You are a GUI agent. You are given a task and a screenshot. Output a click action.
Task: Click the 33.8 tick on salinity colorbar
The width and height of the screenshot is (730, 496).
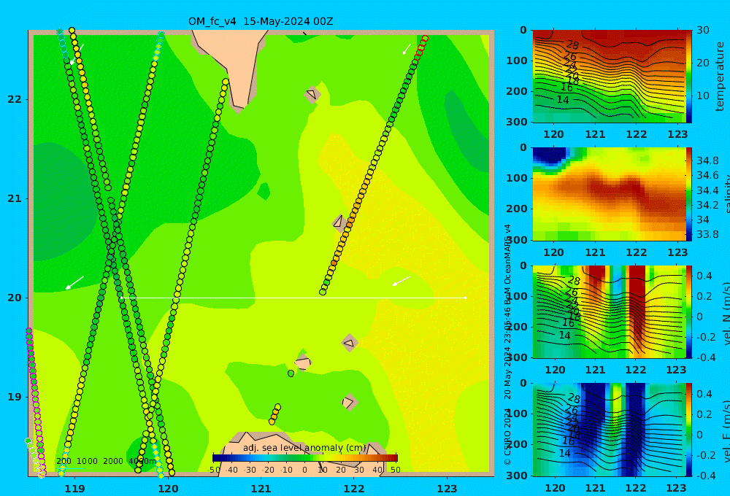[707, 234]
